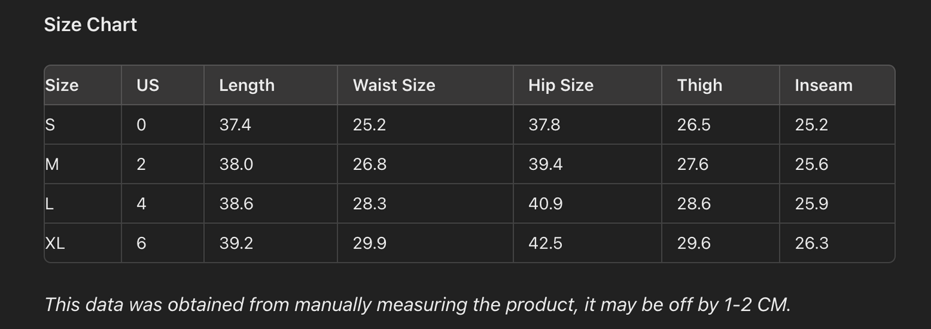931x329 pixels.
Task: Click the 37.4 length cell
Action: click(235, 125)
